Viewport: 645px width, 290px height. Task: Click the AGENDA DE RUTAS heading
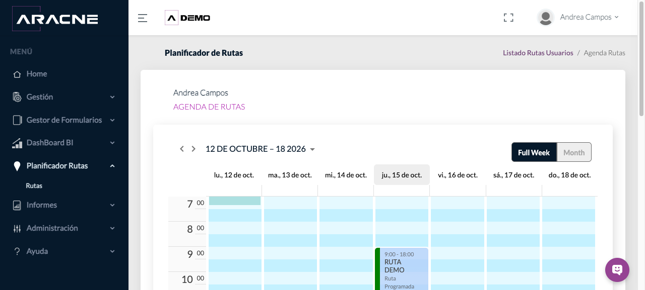(x=209, y=107)
